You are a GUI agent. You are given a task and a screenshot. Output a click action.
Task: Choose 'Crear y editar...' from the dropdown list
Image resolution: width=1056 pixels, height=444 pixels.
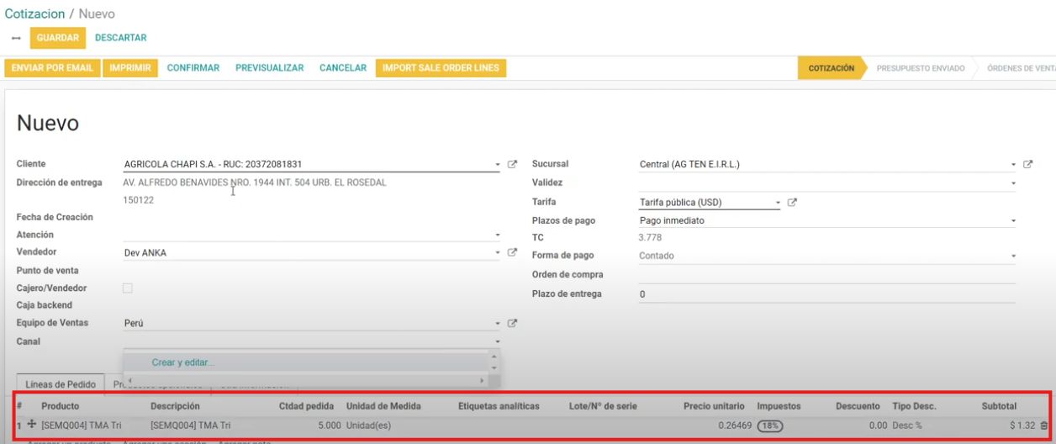183,362
